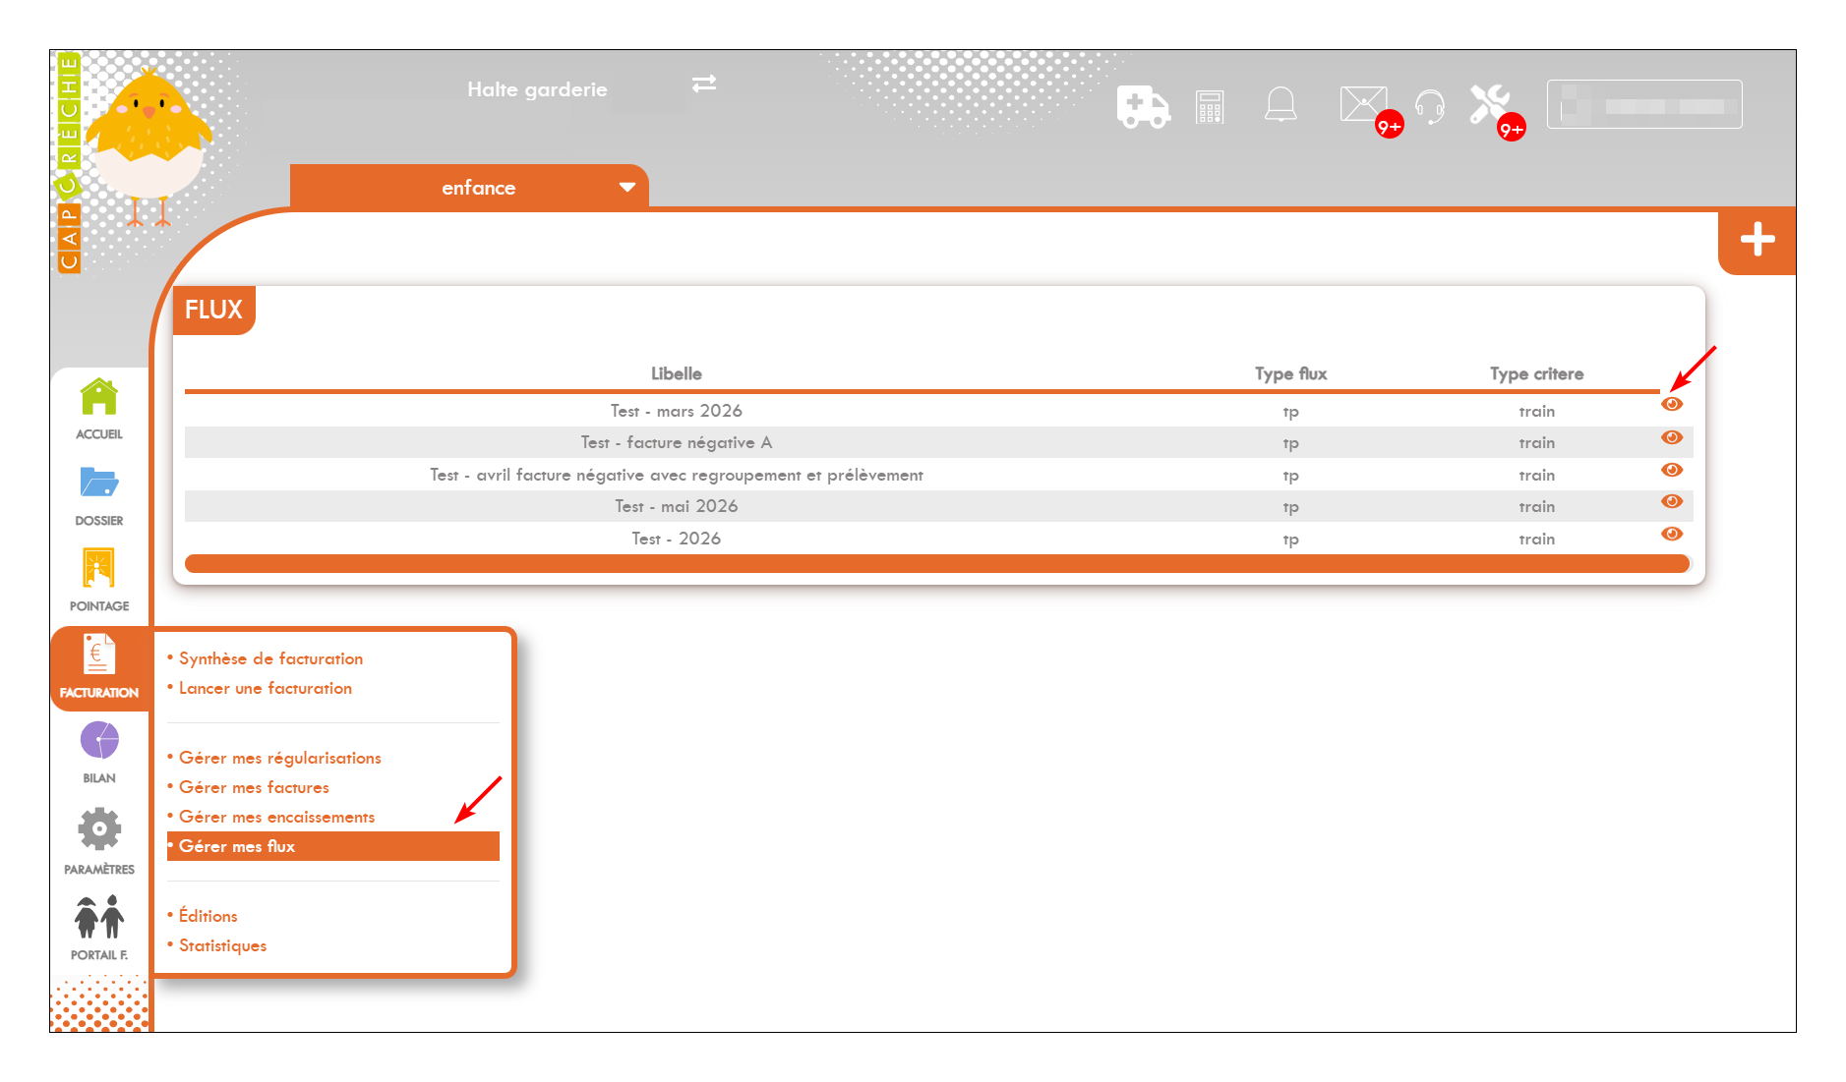The image size is (1846, 1082).
Task: Open the calculator icon in header
Action: [1210, 106]
